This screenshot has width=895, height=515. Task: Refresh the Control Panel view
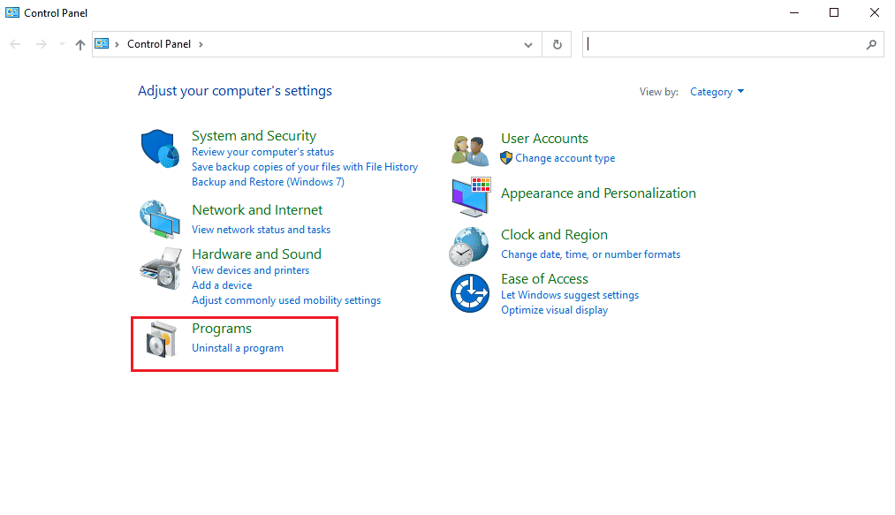coord(557,44)
